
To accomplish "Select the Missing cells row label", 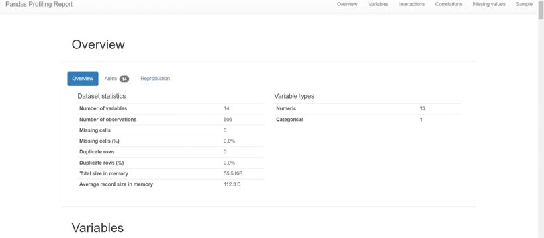I will tap(95, 130).
